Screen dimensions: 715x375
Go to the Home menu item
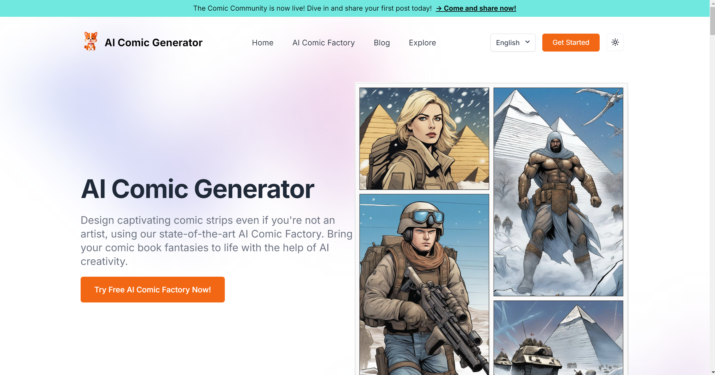(262, 43)
